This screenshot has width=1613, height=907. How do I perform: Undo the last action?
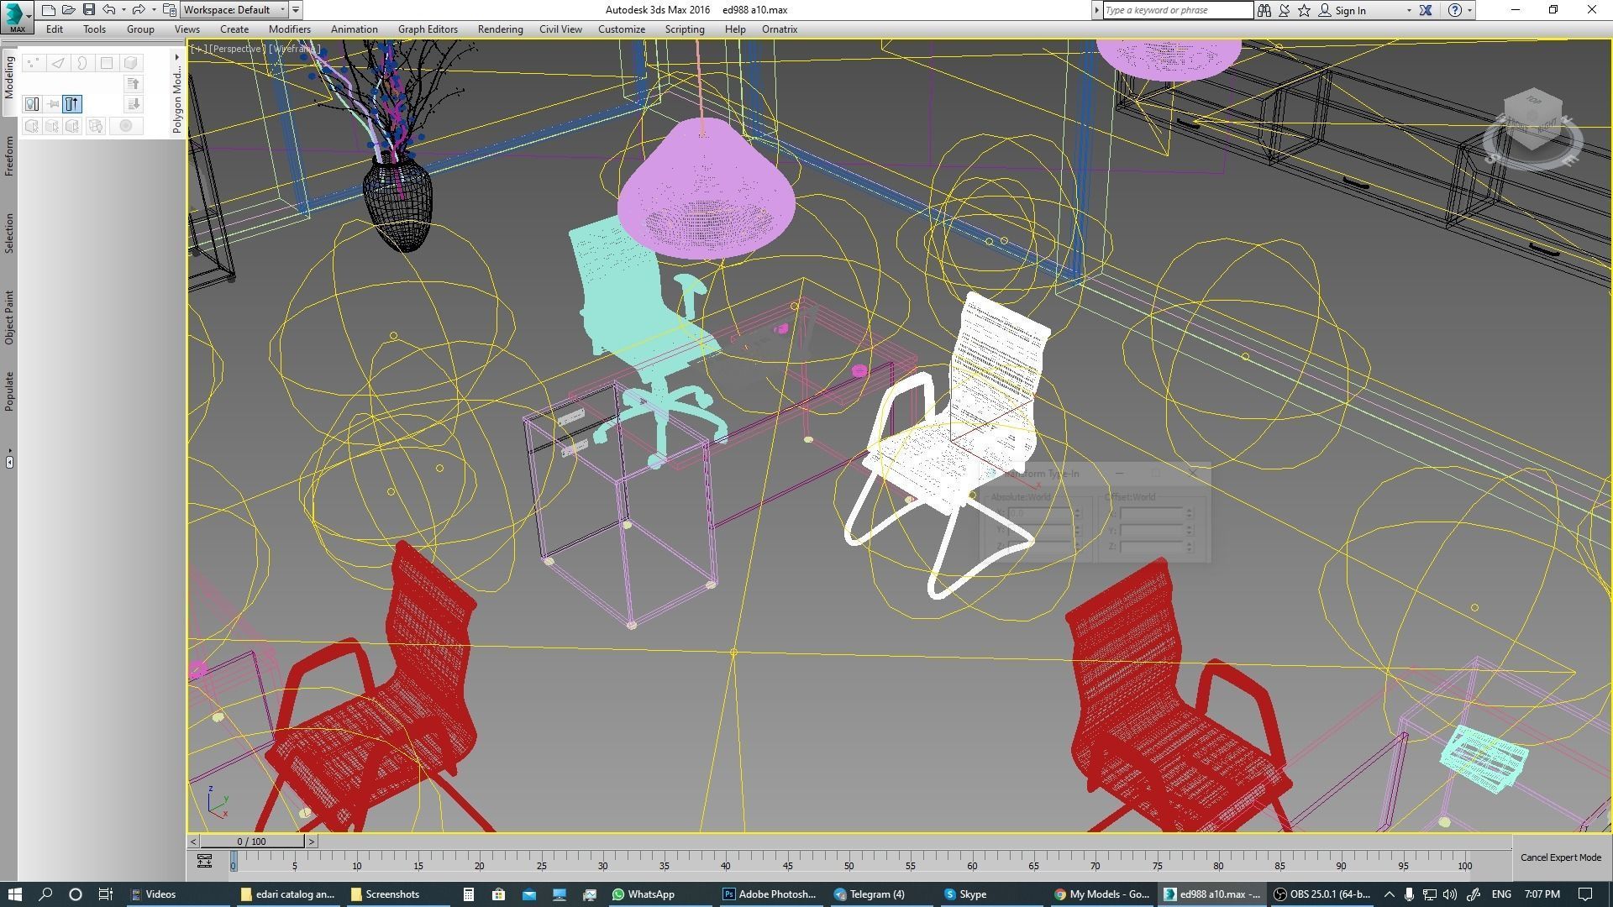click(x=109, y=10)
